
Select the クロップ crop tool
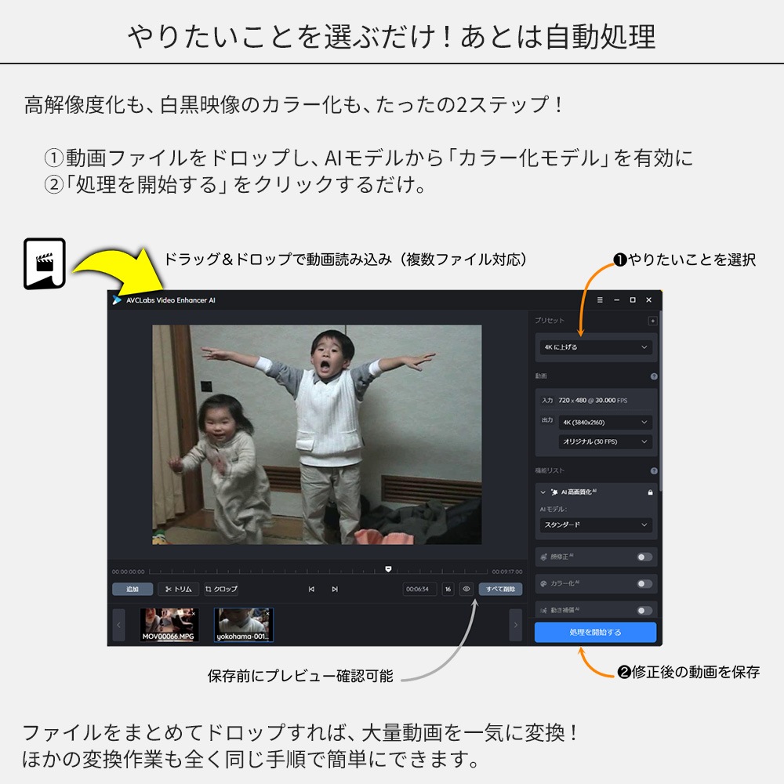221,589
